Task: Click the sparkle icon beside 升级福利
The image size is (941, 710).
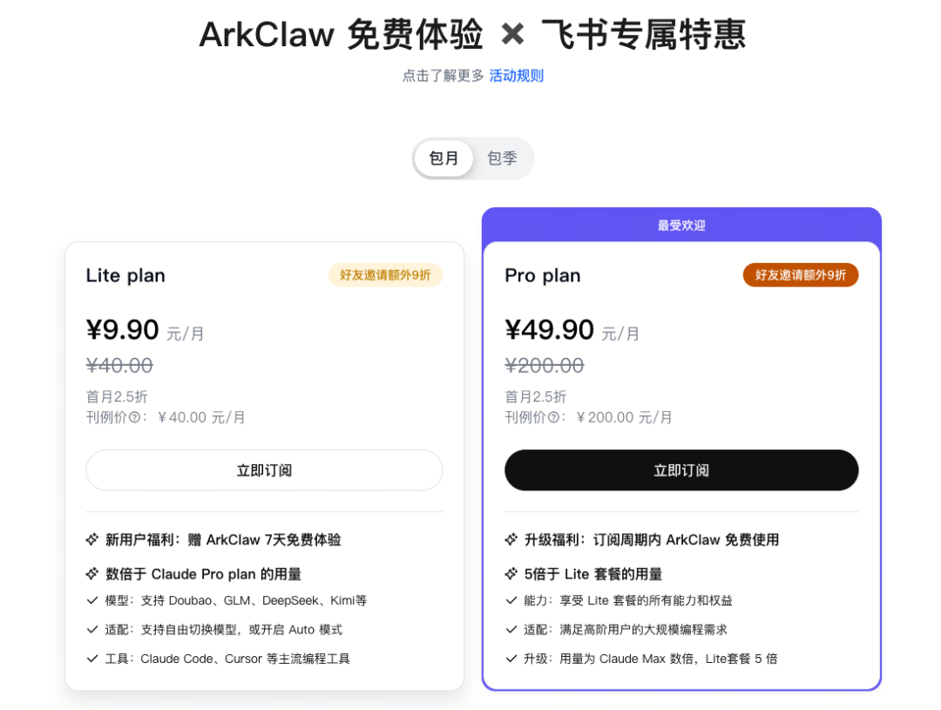Action: tap(511, 539)
